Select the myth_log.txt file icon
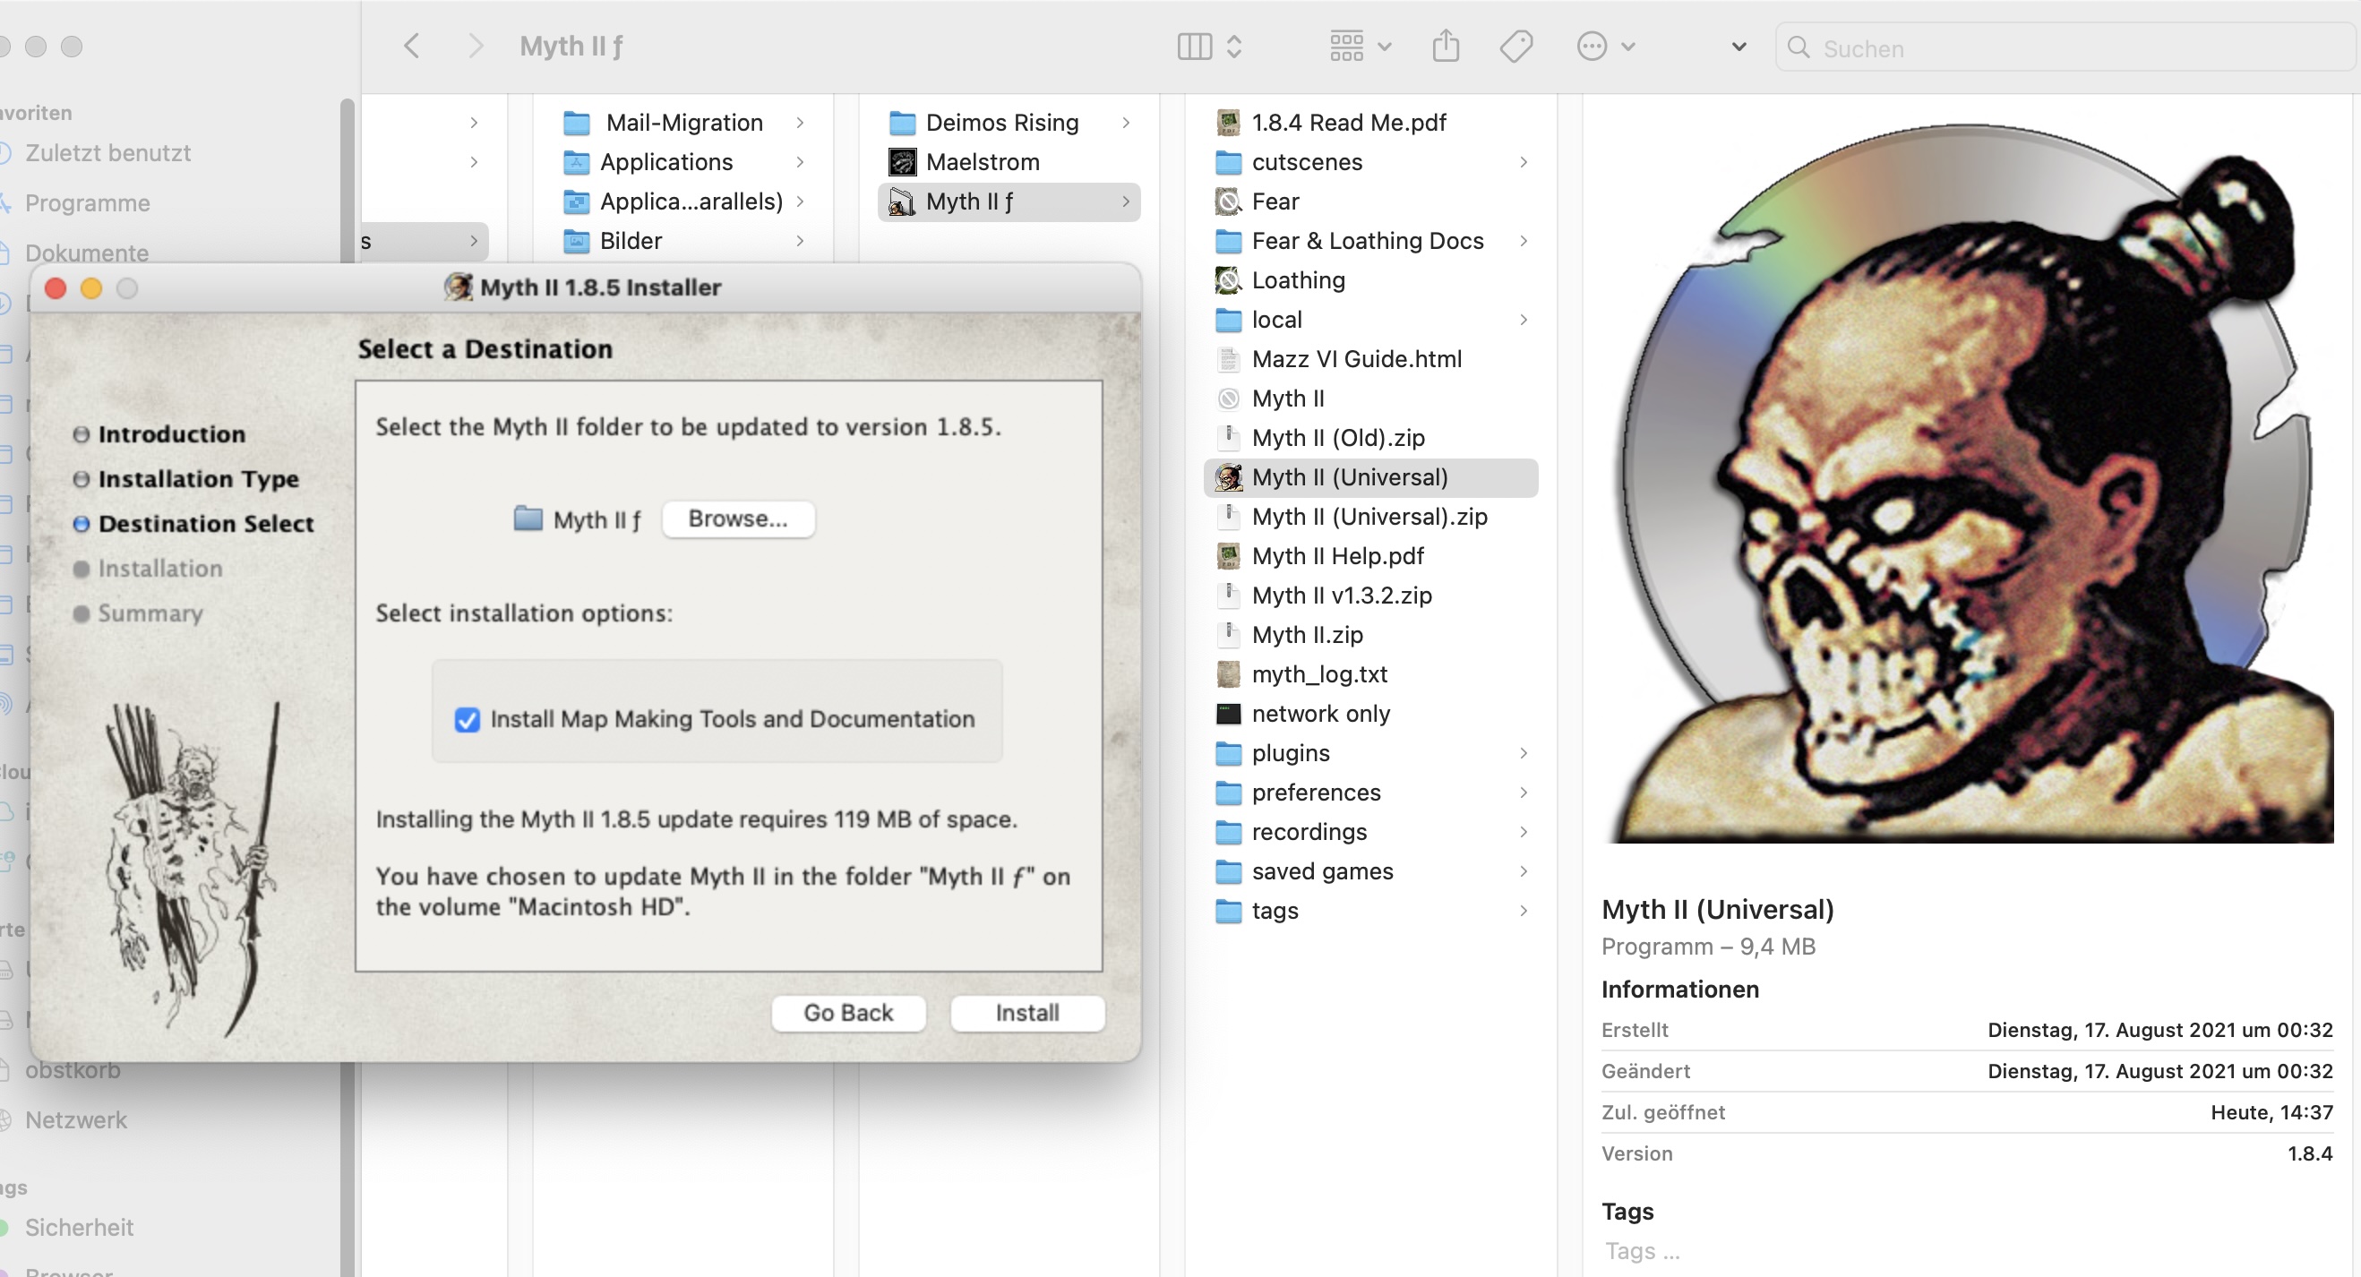The width and height of the screenshot is (2361, 1277). pos(1228,674)
